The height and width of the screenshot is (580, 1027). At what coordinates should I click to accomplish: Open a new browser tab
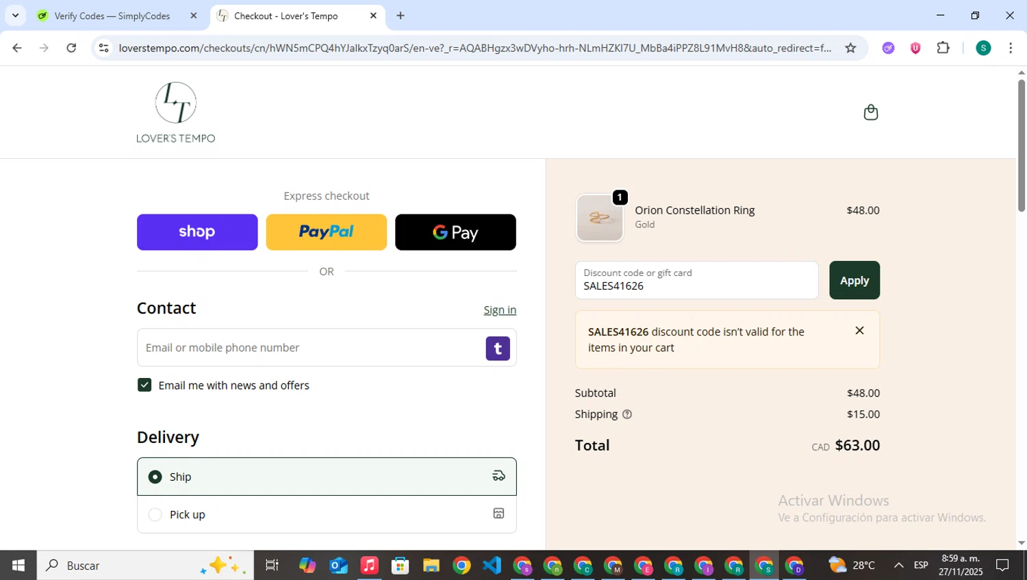pos(401,15)
